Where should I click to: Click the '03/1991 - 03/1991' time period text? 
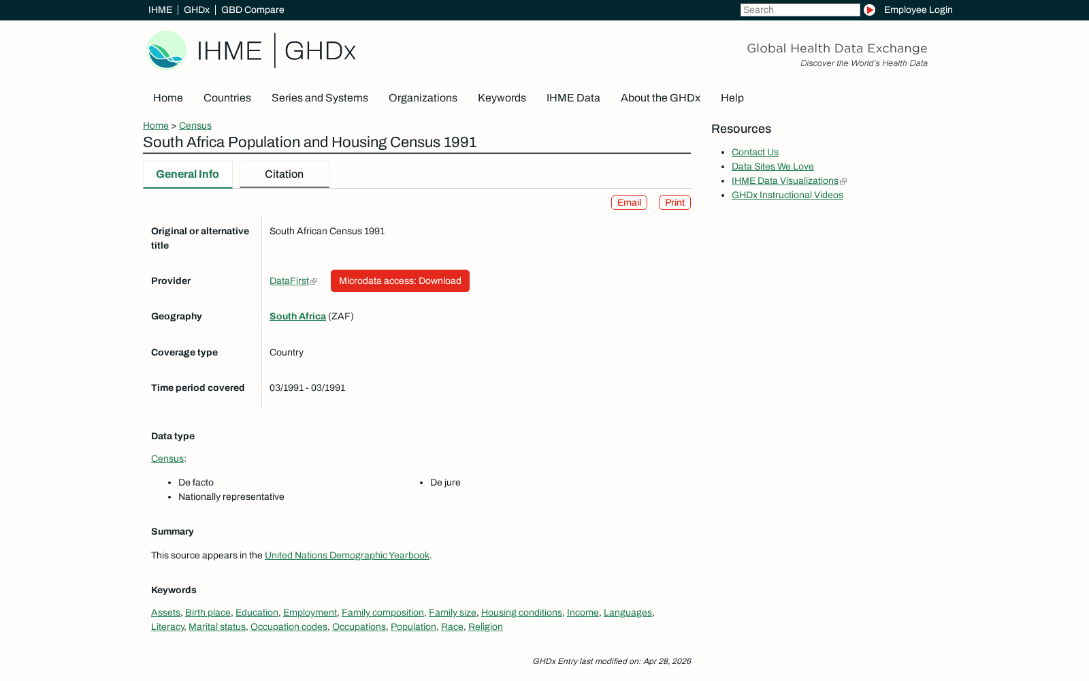(x=307, y=387)
